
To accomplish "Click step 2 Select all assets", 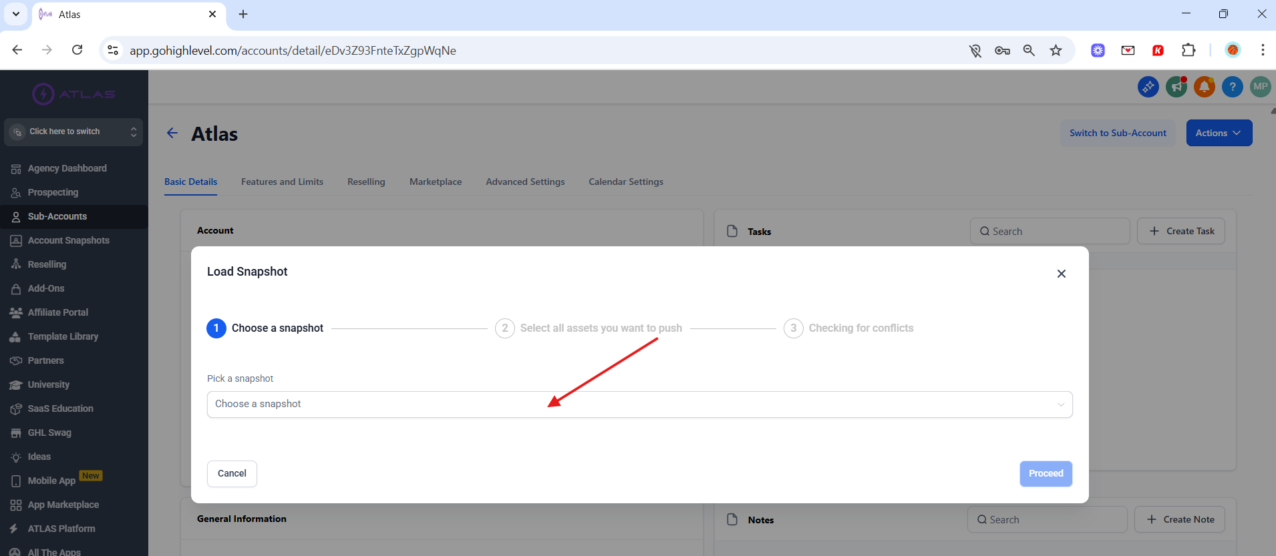I will coord(589,328).
